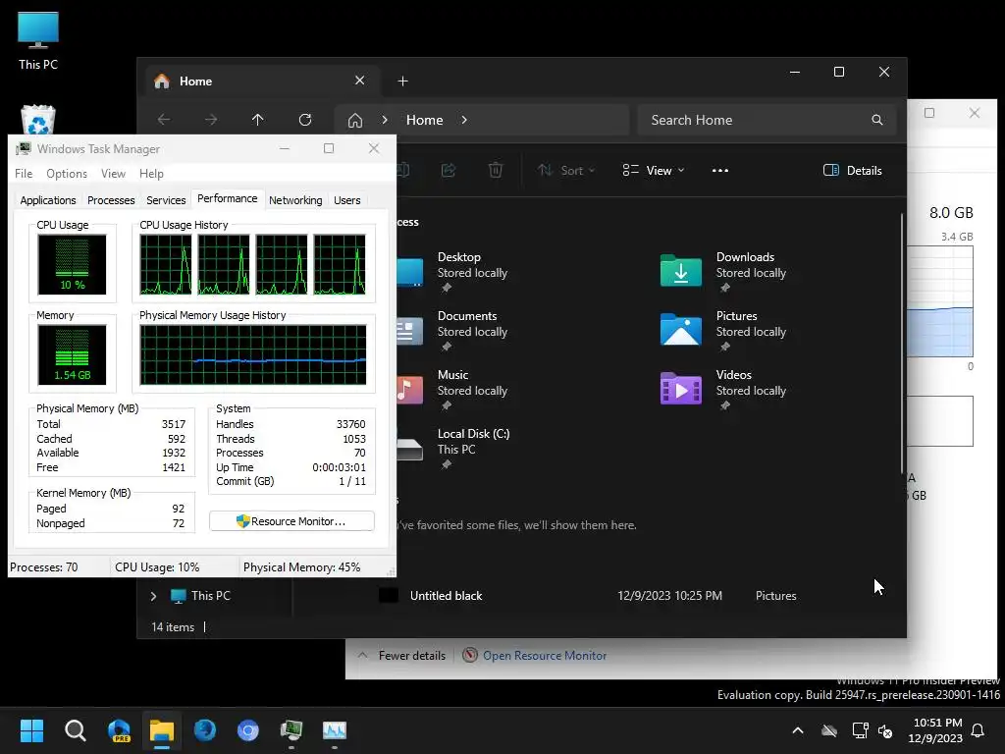
Task: Open the Networking tab
Action: pyautogui.click(x=295, y=200)
